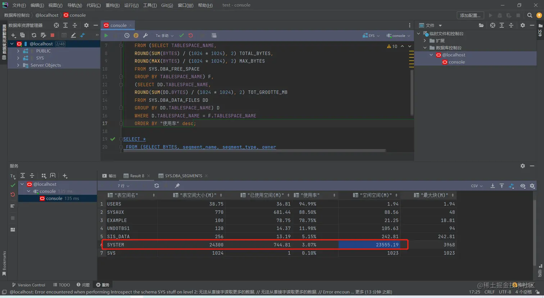Screen dimensions: 544x298
Task: Expand the SYS schema node
Action: coord(18,58)
